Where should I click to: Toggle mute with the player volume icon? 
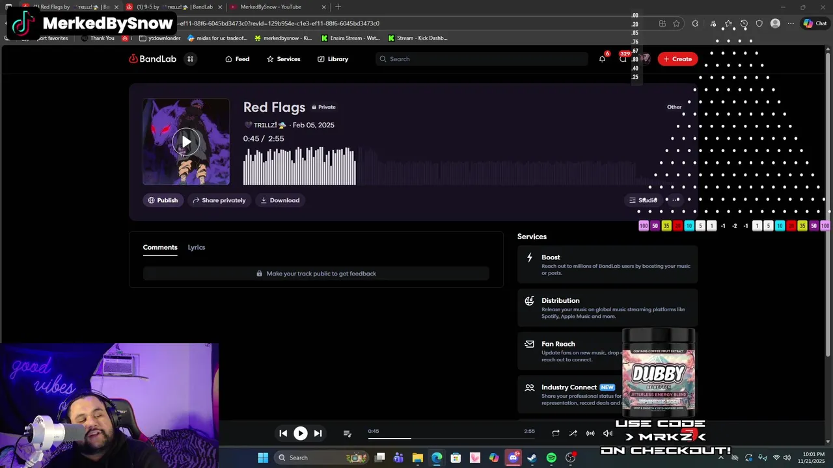[x=608, y=433]
